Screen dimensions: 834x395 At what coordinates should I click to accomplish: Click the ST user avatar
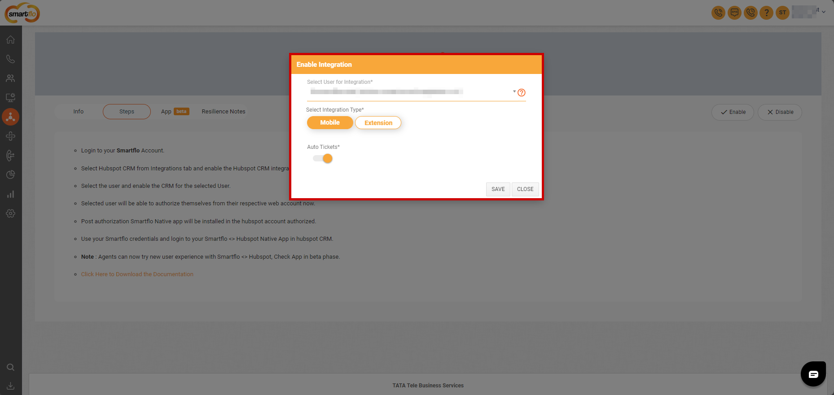point(782,13)
